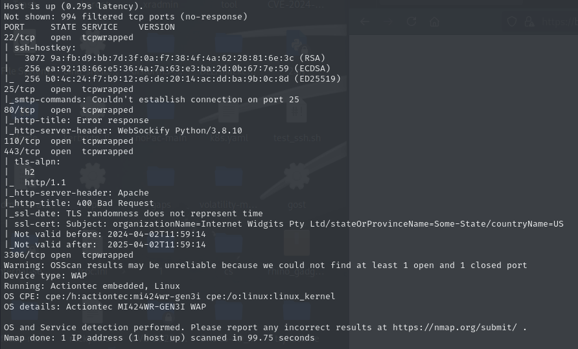Reload the page in the browser
This screenshot has width=578, height=349.
click(411, 22)
